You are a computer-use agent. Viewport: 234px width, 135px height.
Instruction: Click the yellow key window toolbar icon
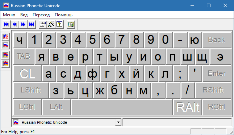59,24
